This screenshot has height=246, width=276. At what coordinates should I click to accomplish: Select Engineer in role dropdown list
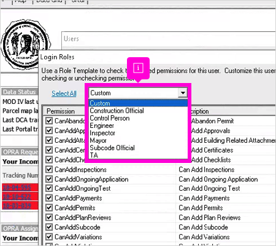coord(102,125)
